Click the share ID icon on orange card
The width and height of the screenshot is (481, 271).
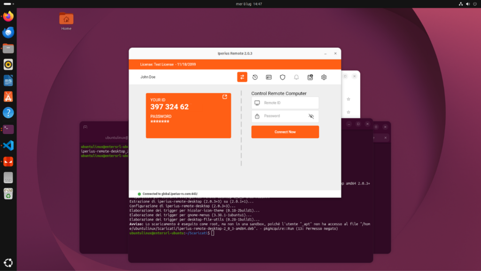pos(225,97)
